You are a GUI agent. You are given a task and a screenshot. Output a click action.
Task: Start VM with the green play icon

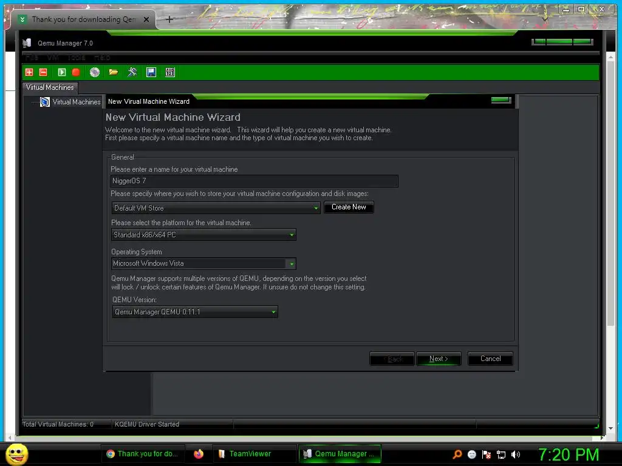point(61,72)
